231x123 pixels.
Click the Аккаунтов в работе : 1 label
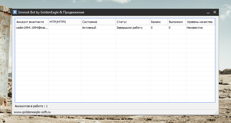point(31,106)
